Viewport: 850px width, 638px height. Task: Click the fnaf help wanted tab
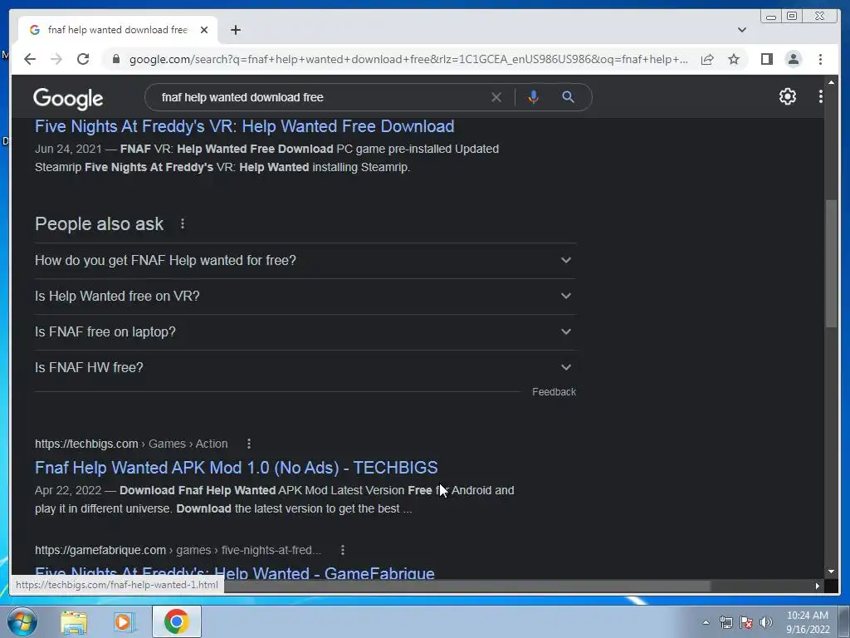(x=118, y=30)
